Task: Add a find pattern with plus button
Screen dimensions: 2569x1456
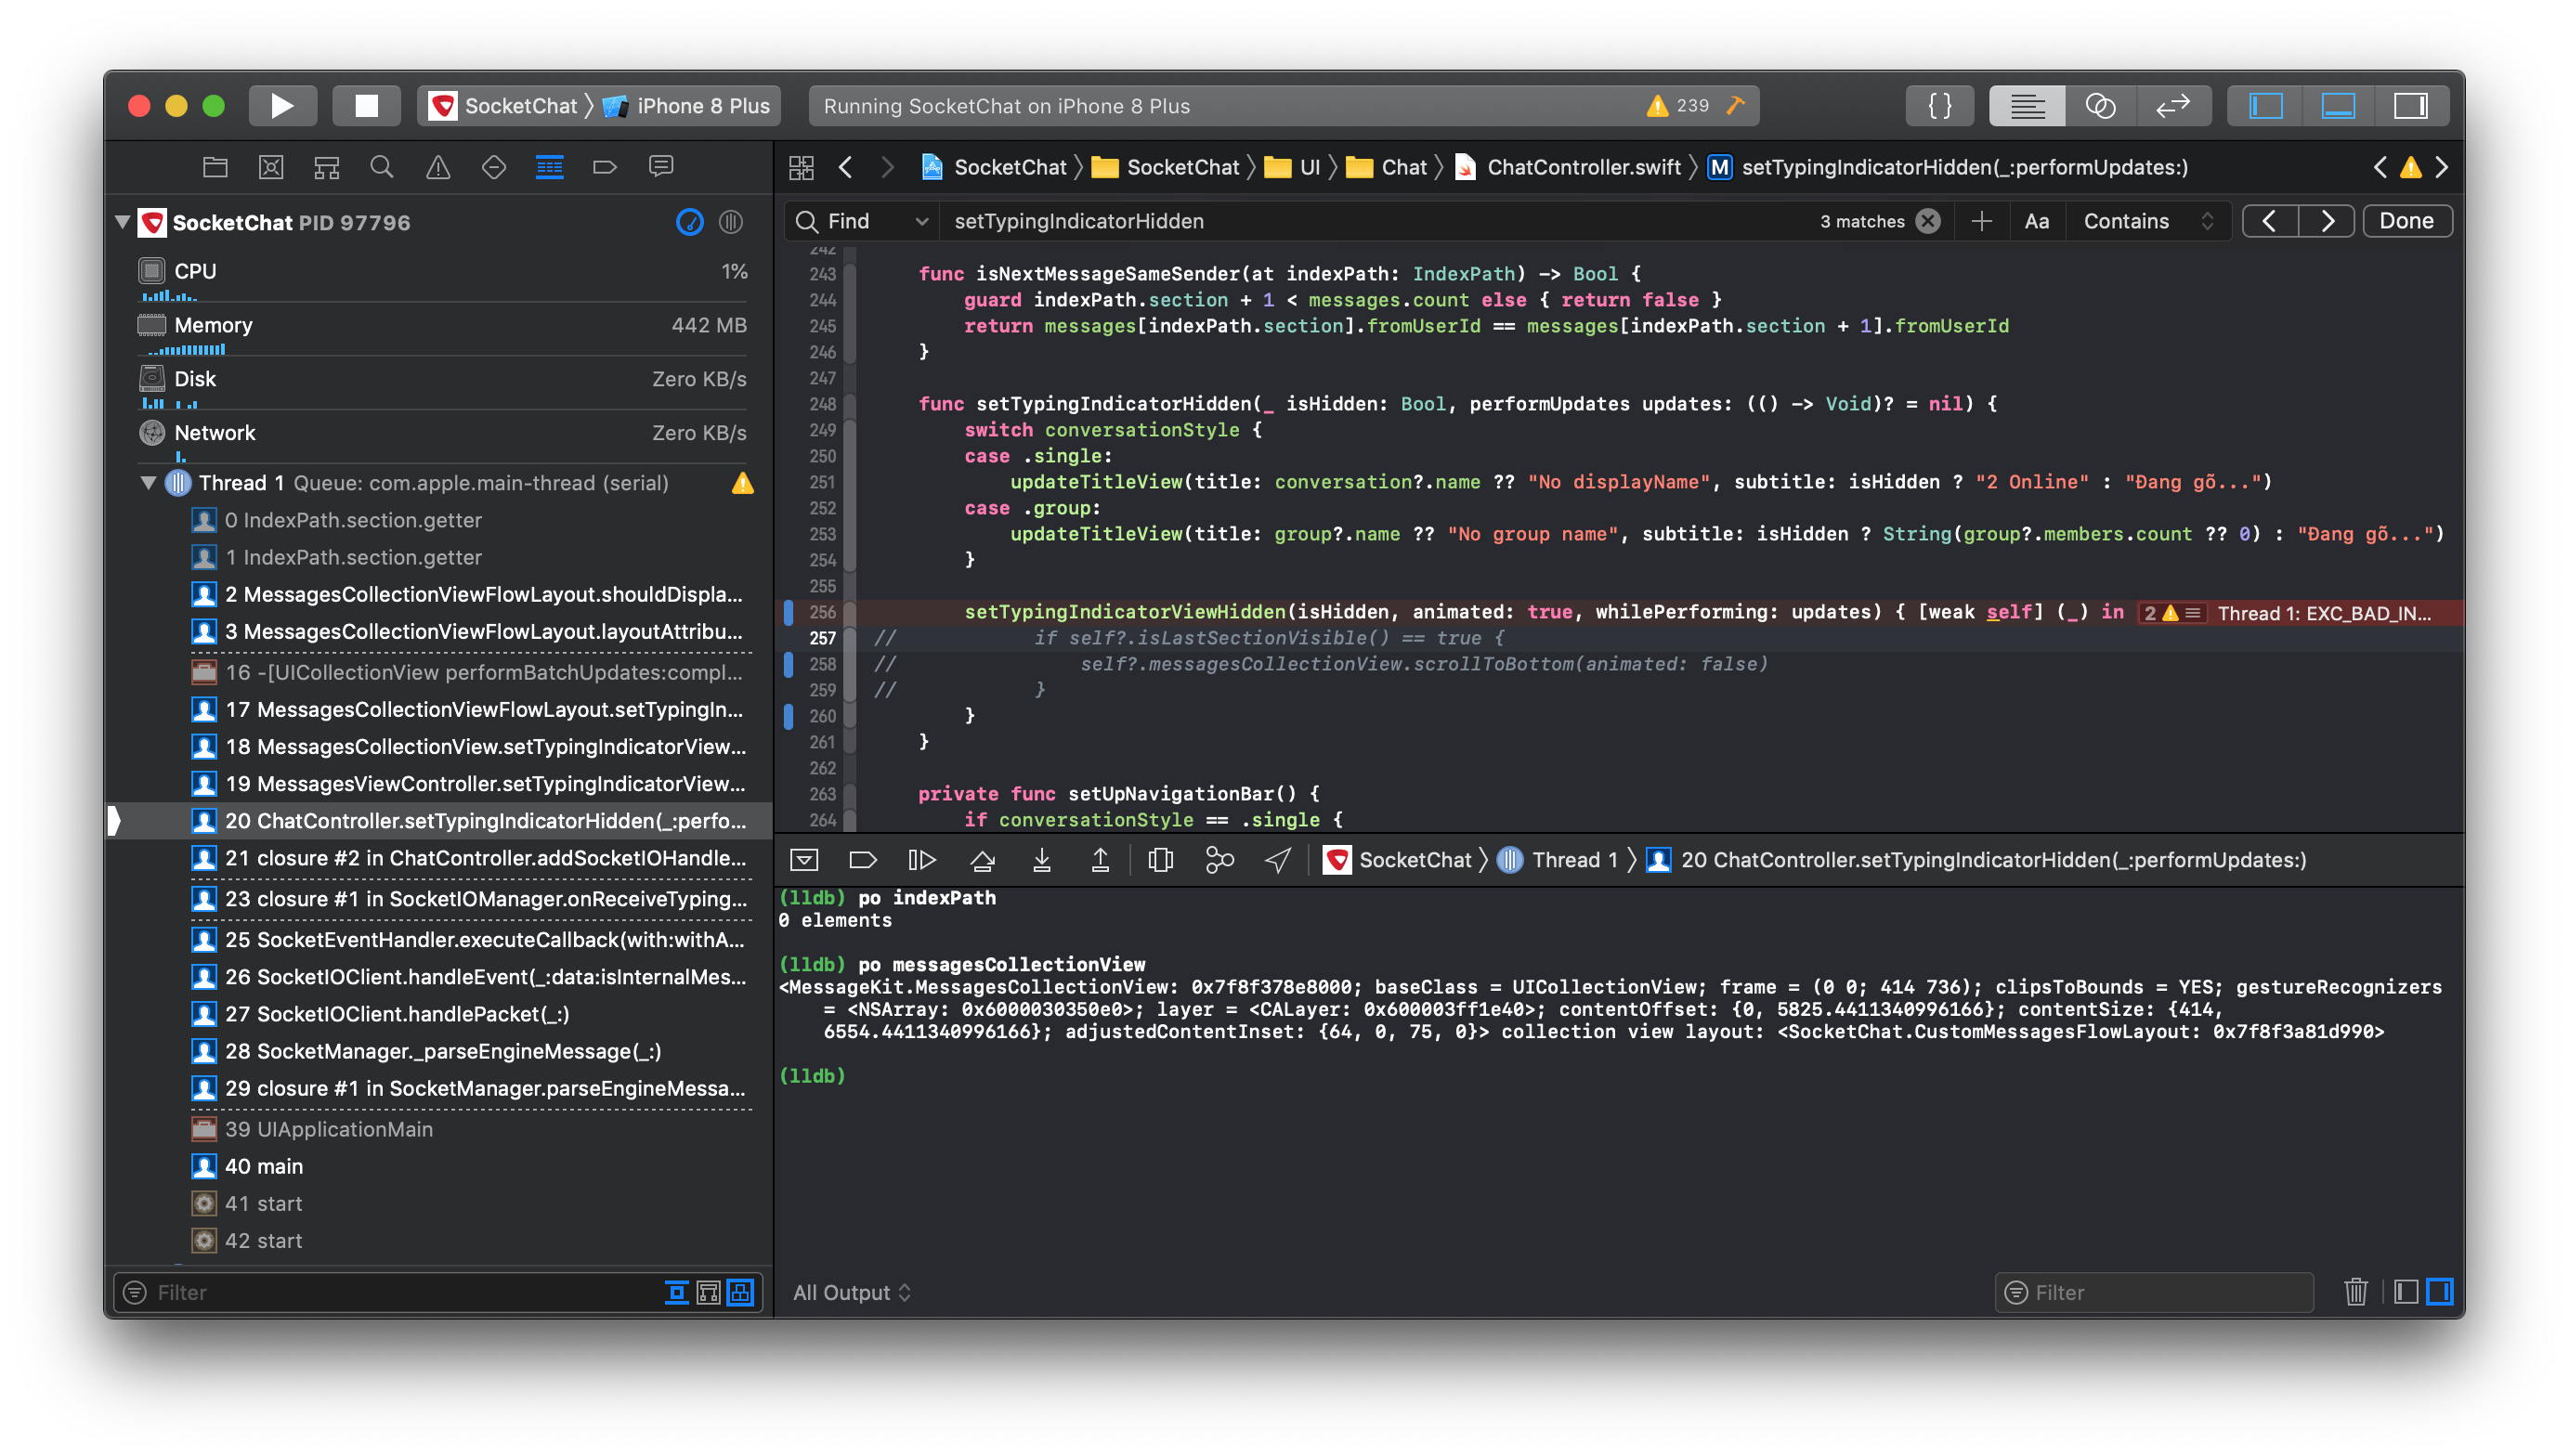Action: (1982, 222)
